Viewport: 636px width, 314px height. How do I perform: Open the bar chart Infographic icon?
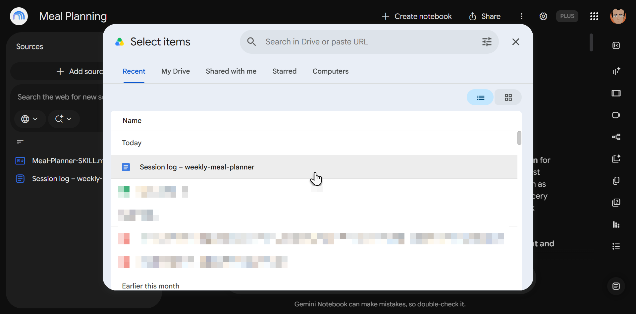pyautogui.click(x=616, y=224)
